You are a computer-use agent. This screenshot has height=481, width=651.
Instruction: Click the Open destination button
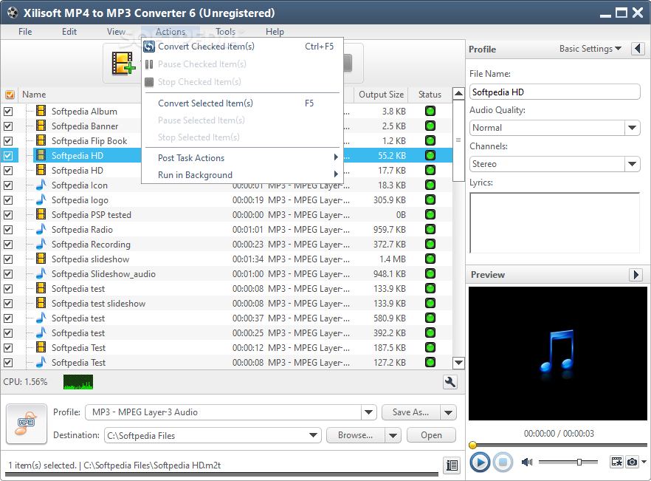pos(431,435)
